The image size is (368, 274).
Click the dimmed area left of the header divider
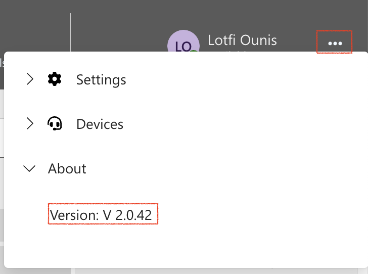pyautogui.click(x=35, y=26)
